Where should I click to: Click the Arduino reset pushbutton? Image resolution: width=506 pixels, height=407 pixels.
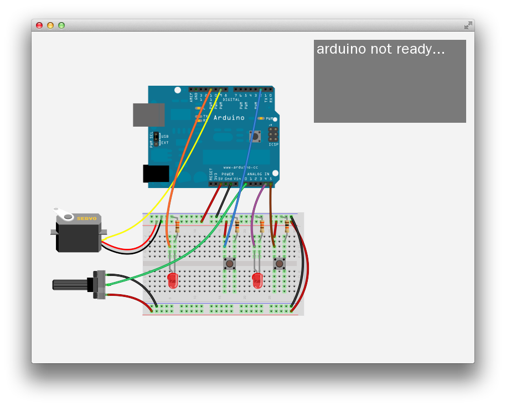coord(255,137)
